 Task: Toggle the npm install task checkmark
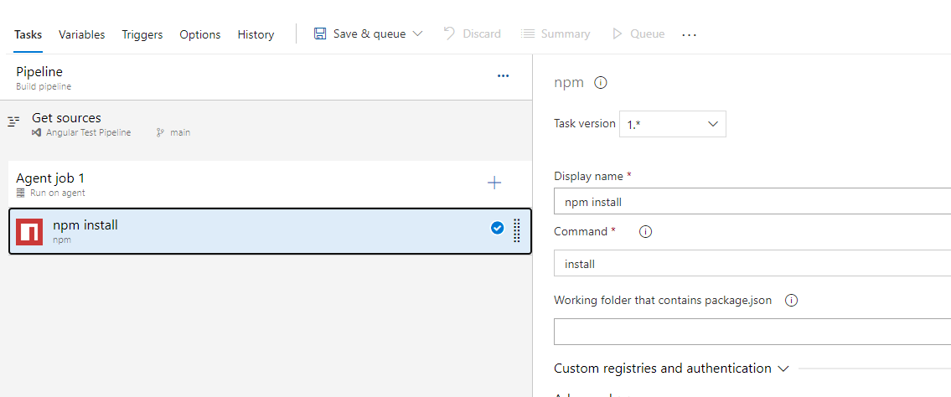[497, 228]
